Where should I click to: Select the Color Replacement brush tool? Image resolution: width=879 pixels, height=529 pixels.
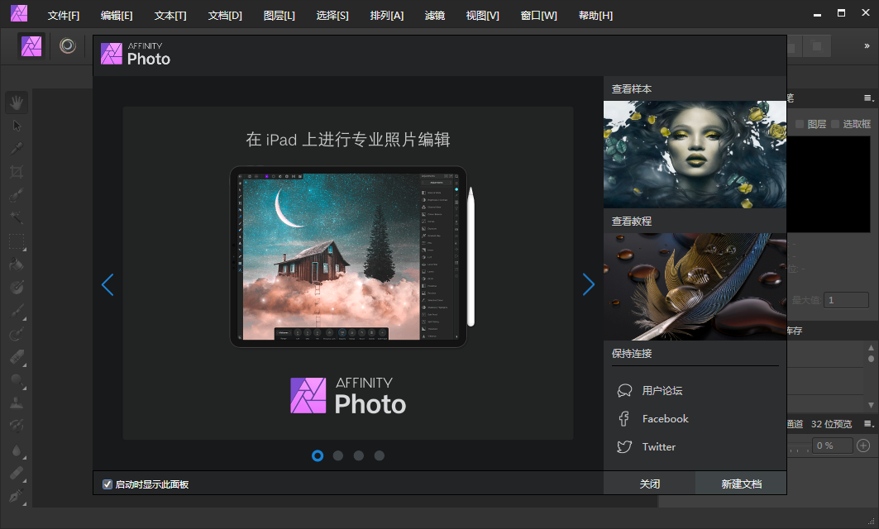(17, 334)
